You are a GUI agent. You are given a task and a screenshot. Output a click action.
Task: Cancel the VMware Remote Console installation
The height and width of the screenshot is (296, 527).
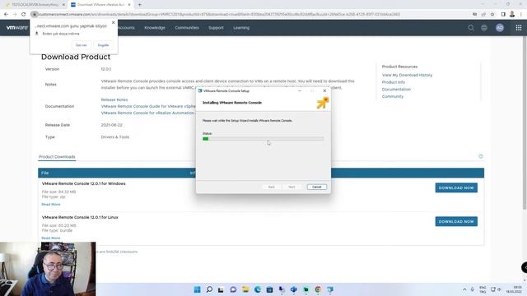(x=316, y=187)
